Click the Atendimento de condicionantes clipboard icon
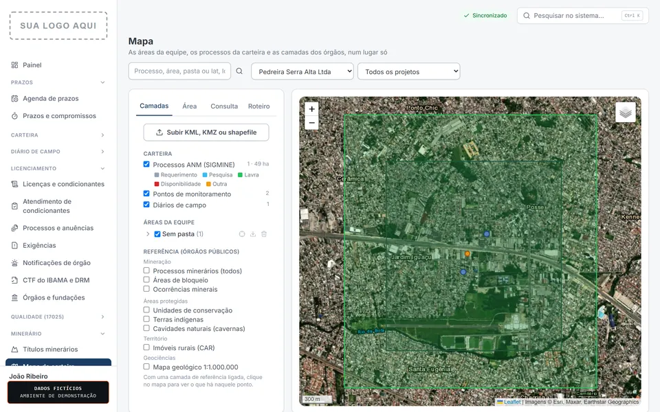Screen dimensions: 660x412 click(x=14, y=206)
